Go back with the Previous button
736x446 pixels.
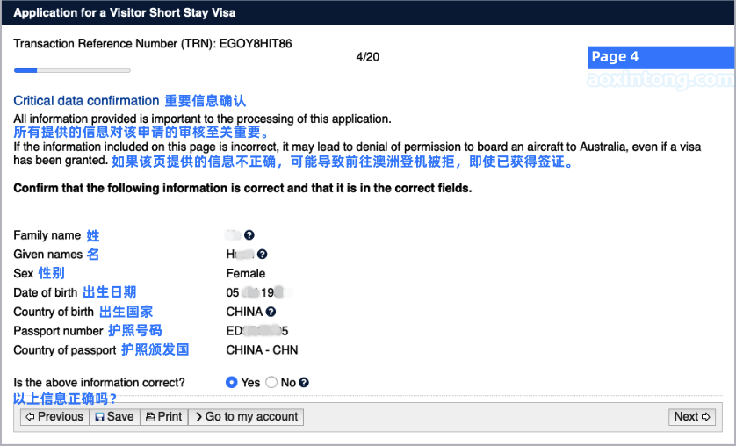point(54,417)
